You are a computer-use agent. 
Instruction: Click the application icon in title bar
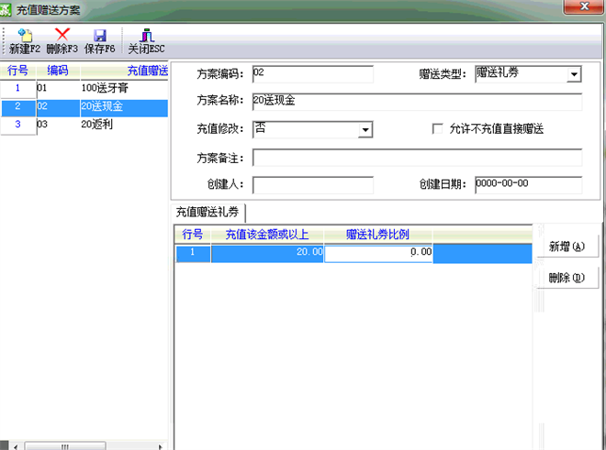pyautogui.click(x=5, y=10)
